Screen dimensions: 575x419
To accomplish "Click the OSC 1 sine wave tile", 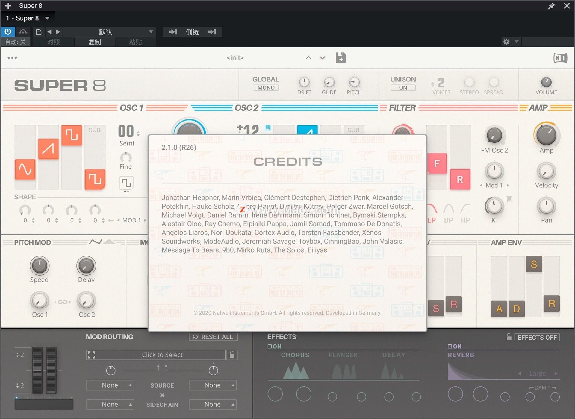I will pos(25,169).
